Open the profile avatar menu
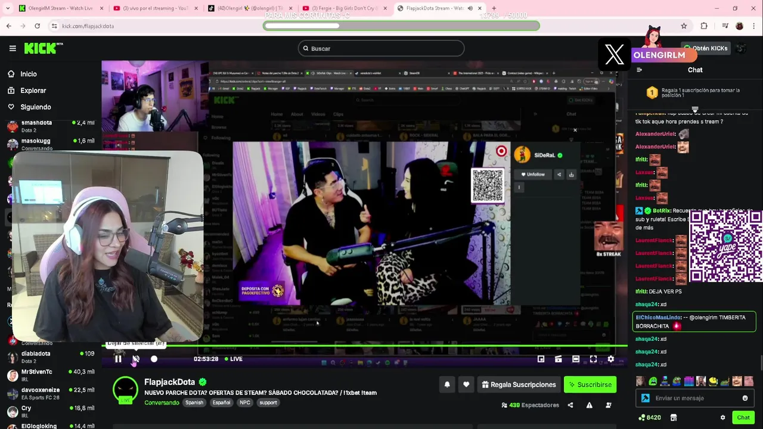763x429 pixels. pyautogui.click(x=741, y=48)
